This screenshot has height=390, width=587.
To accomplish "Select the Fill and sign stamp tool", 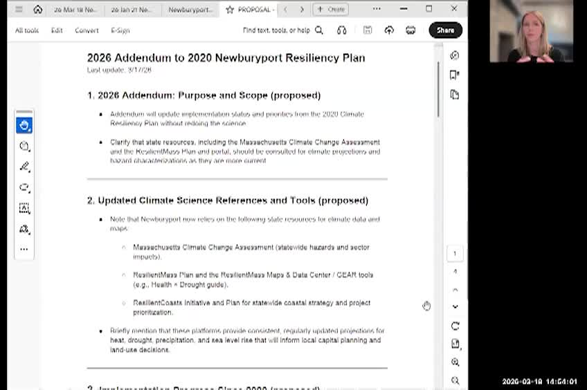I will [x=24, y=229].
